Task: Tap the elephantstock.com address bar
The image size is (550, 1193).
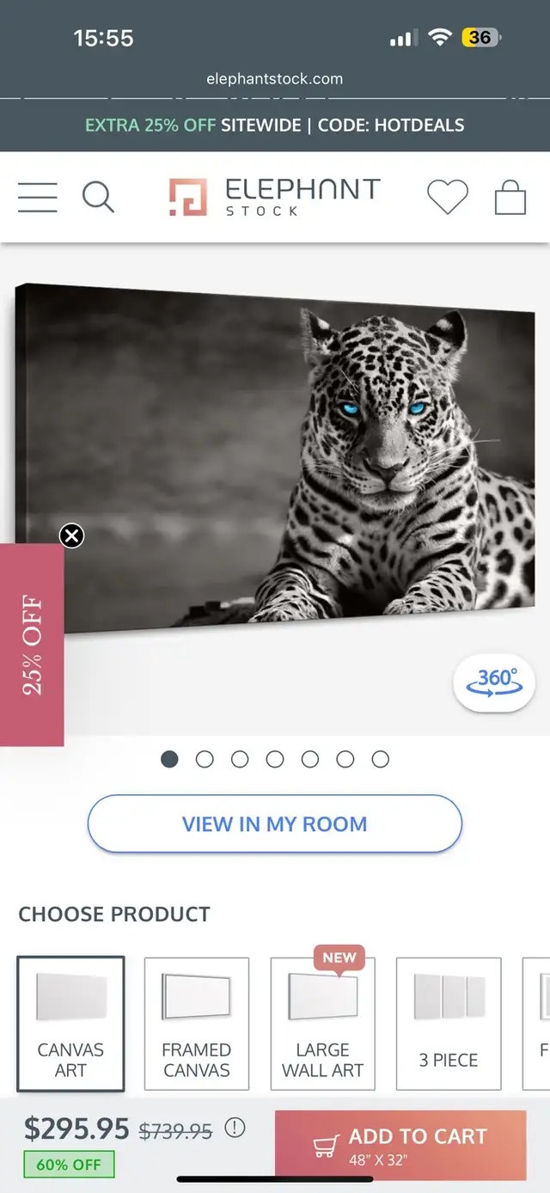Action: click(275, 78)
